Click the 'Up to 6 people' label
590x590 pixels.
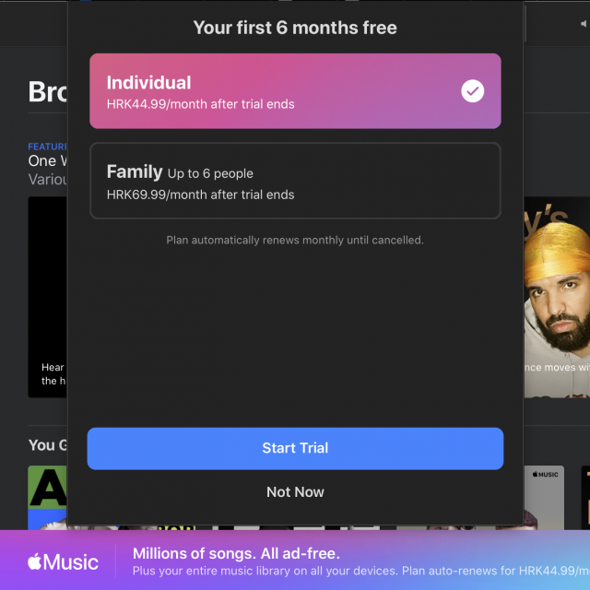click(210, 173)
